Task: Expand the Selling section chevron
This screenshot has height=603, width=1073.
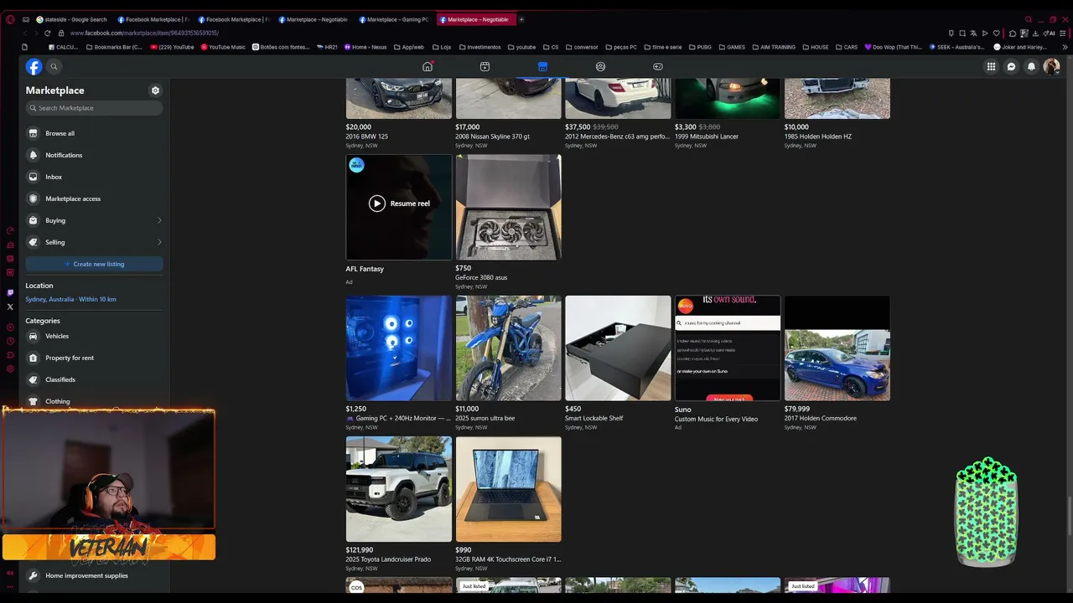Action: pos(159,242)
